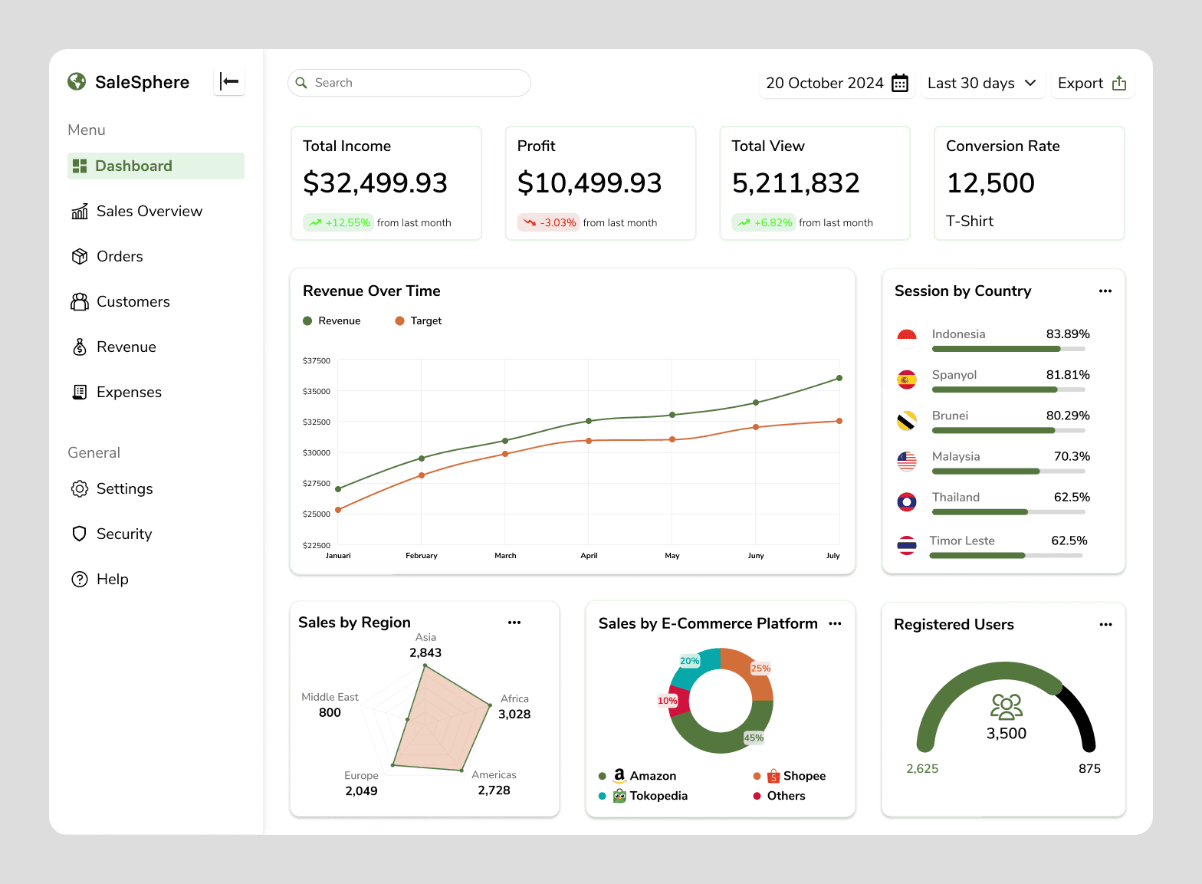1202x884 pixels.
Task: Click the Malaysia flag icon
Action: tap(907, 461)
